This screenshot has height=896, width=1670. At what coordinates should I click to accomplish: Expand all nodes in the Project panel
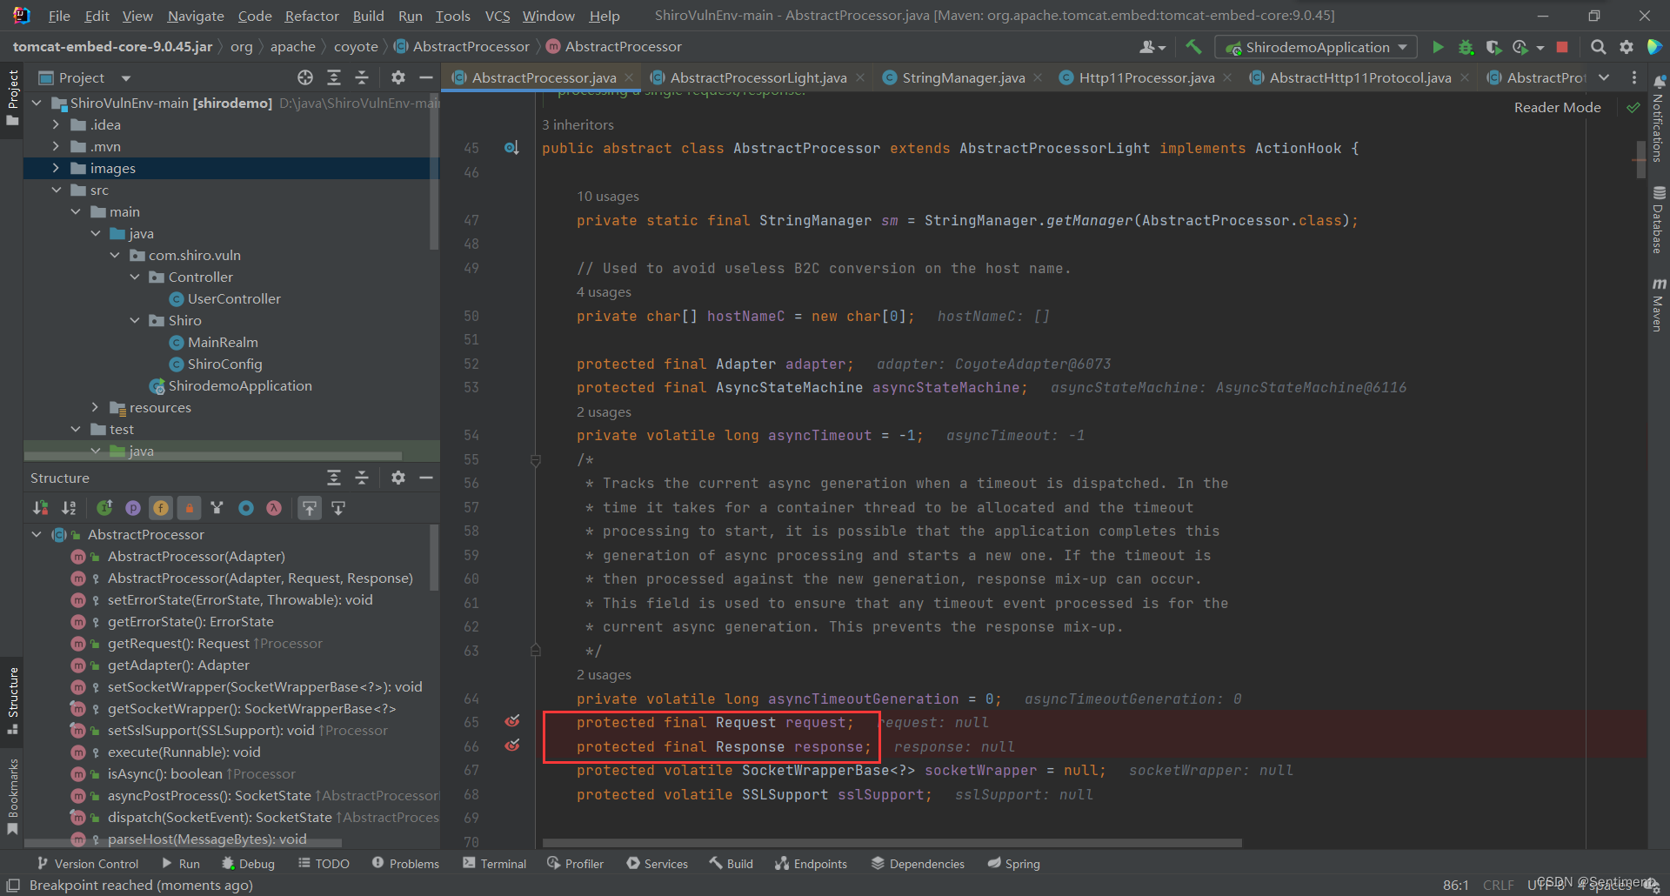coord(334,77)
